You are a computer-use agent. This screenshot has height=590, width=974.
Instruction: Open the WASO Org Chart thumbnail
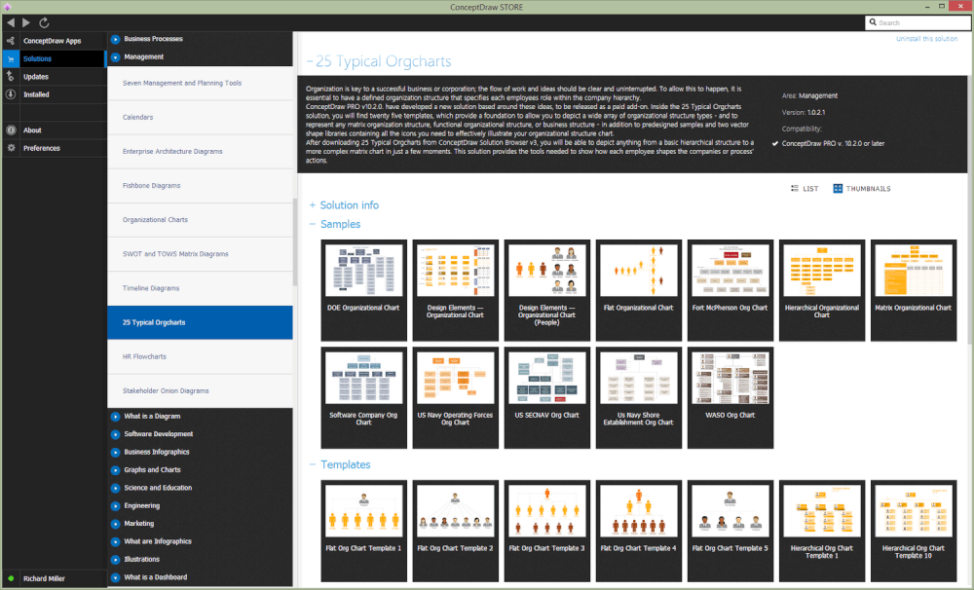730,397
